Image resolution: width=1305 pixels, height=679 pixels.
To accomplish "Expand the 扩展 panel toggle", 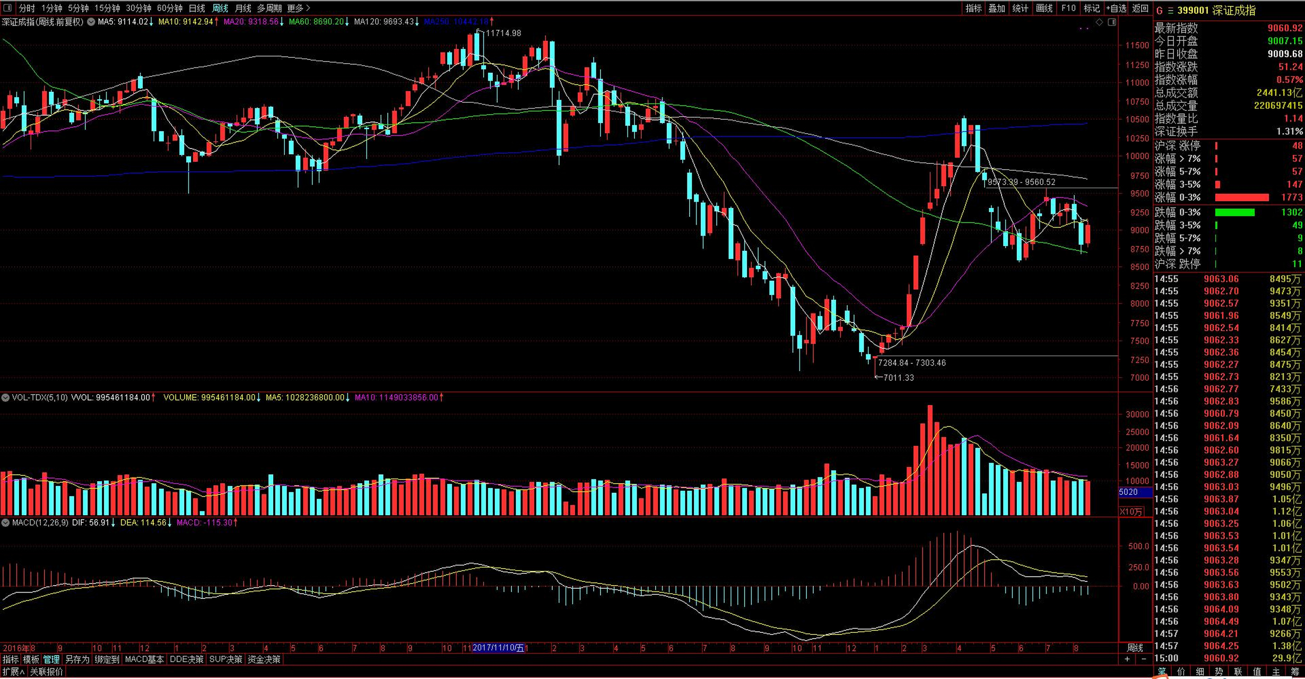I will click(13, 672).
